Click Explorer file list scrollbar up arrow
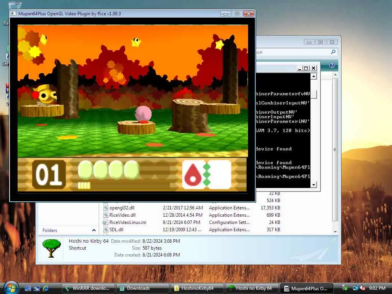Image resolution: width=392 pixels, height=294 pixels. [335, 75]
